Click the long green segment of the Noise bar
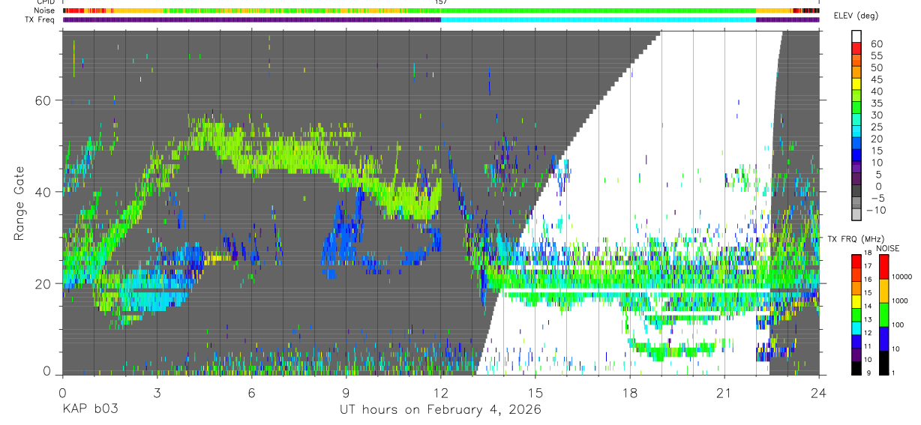The width and height of the screenshot is (921, 425). 598,10
